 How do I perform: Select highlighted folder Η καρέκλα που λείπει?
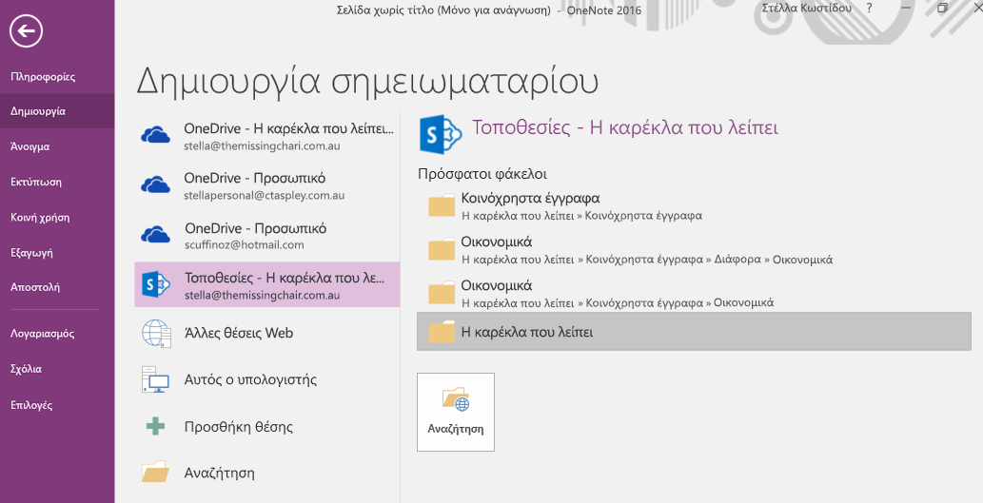coord(694,331)
